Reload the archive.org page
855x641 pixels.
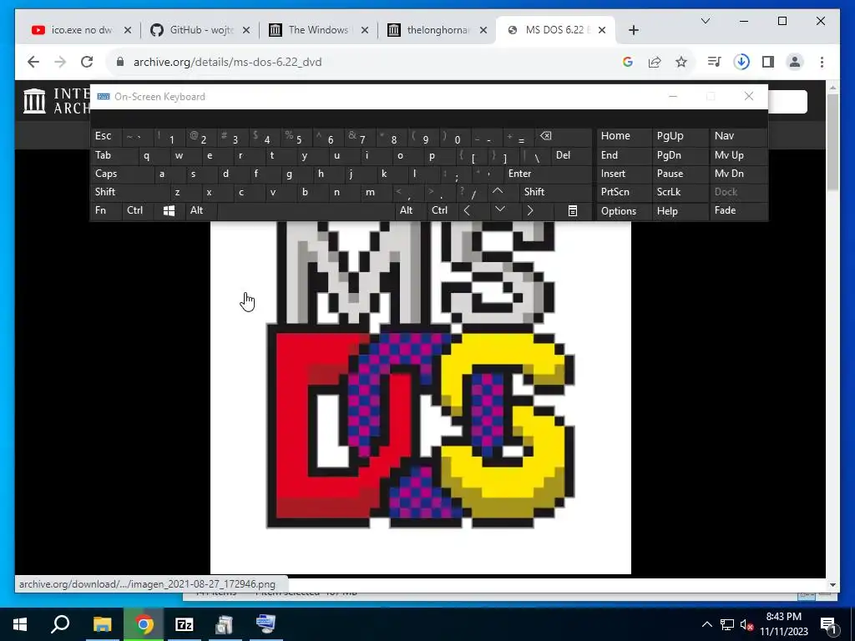click(87, 62)
